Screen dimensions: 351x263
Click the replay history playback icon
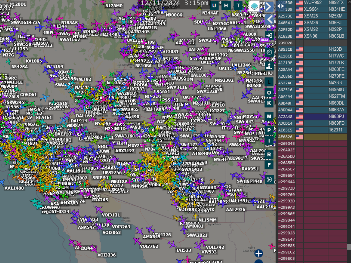coord(269,179)
